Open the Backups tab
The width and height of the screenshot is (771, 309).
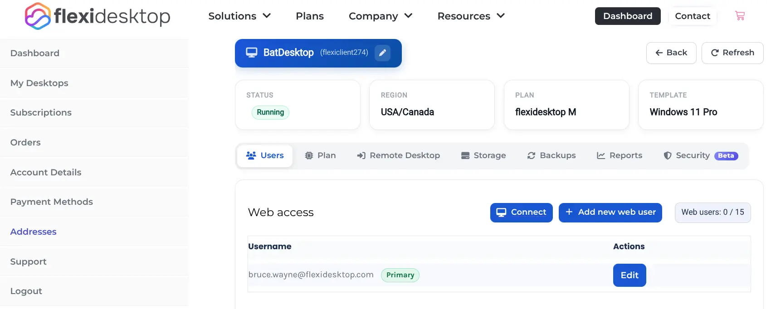click(x=551, y=155)
